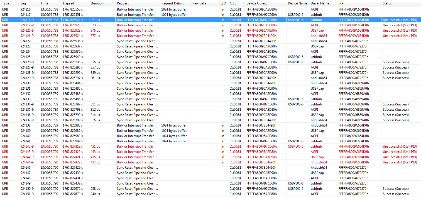Select row with Seq 924147
421x197 pixels.
tap(210, 173)
